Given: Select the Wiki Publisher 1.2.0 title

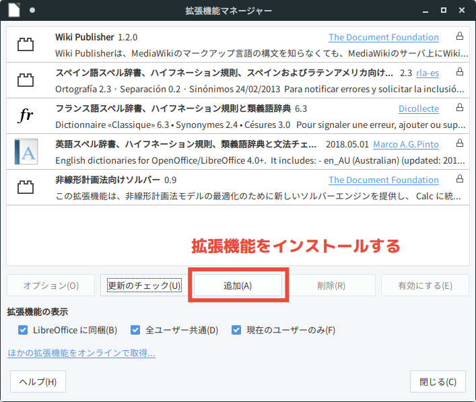Looking at the screenshot, I should coord(96,37).
